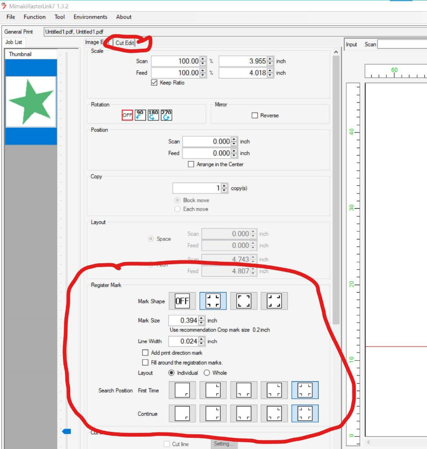Click the settings panel vertical scrollbar

pos(336,189)
